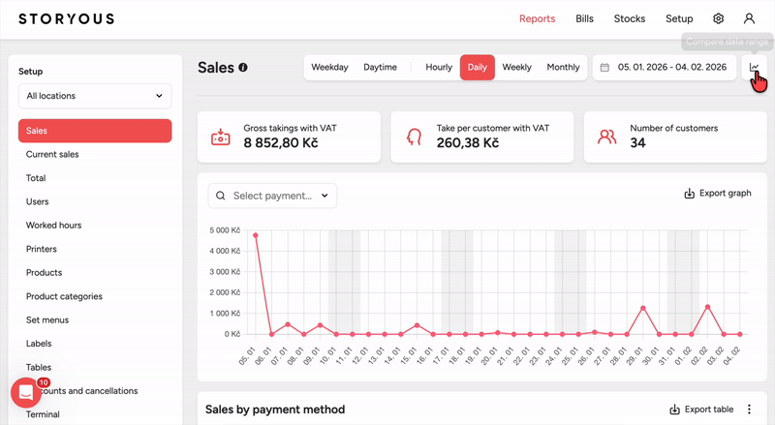Open the settings gear icon
Image resolution: width=775 pixels, height=425 pixels.
[718, 18]
